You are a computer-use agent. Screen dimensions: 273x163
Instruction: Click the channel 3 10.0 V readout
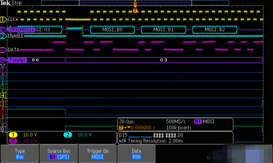point(30,141)
